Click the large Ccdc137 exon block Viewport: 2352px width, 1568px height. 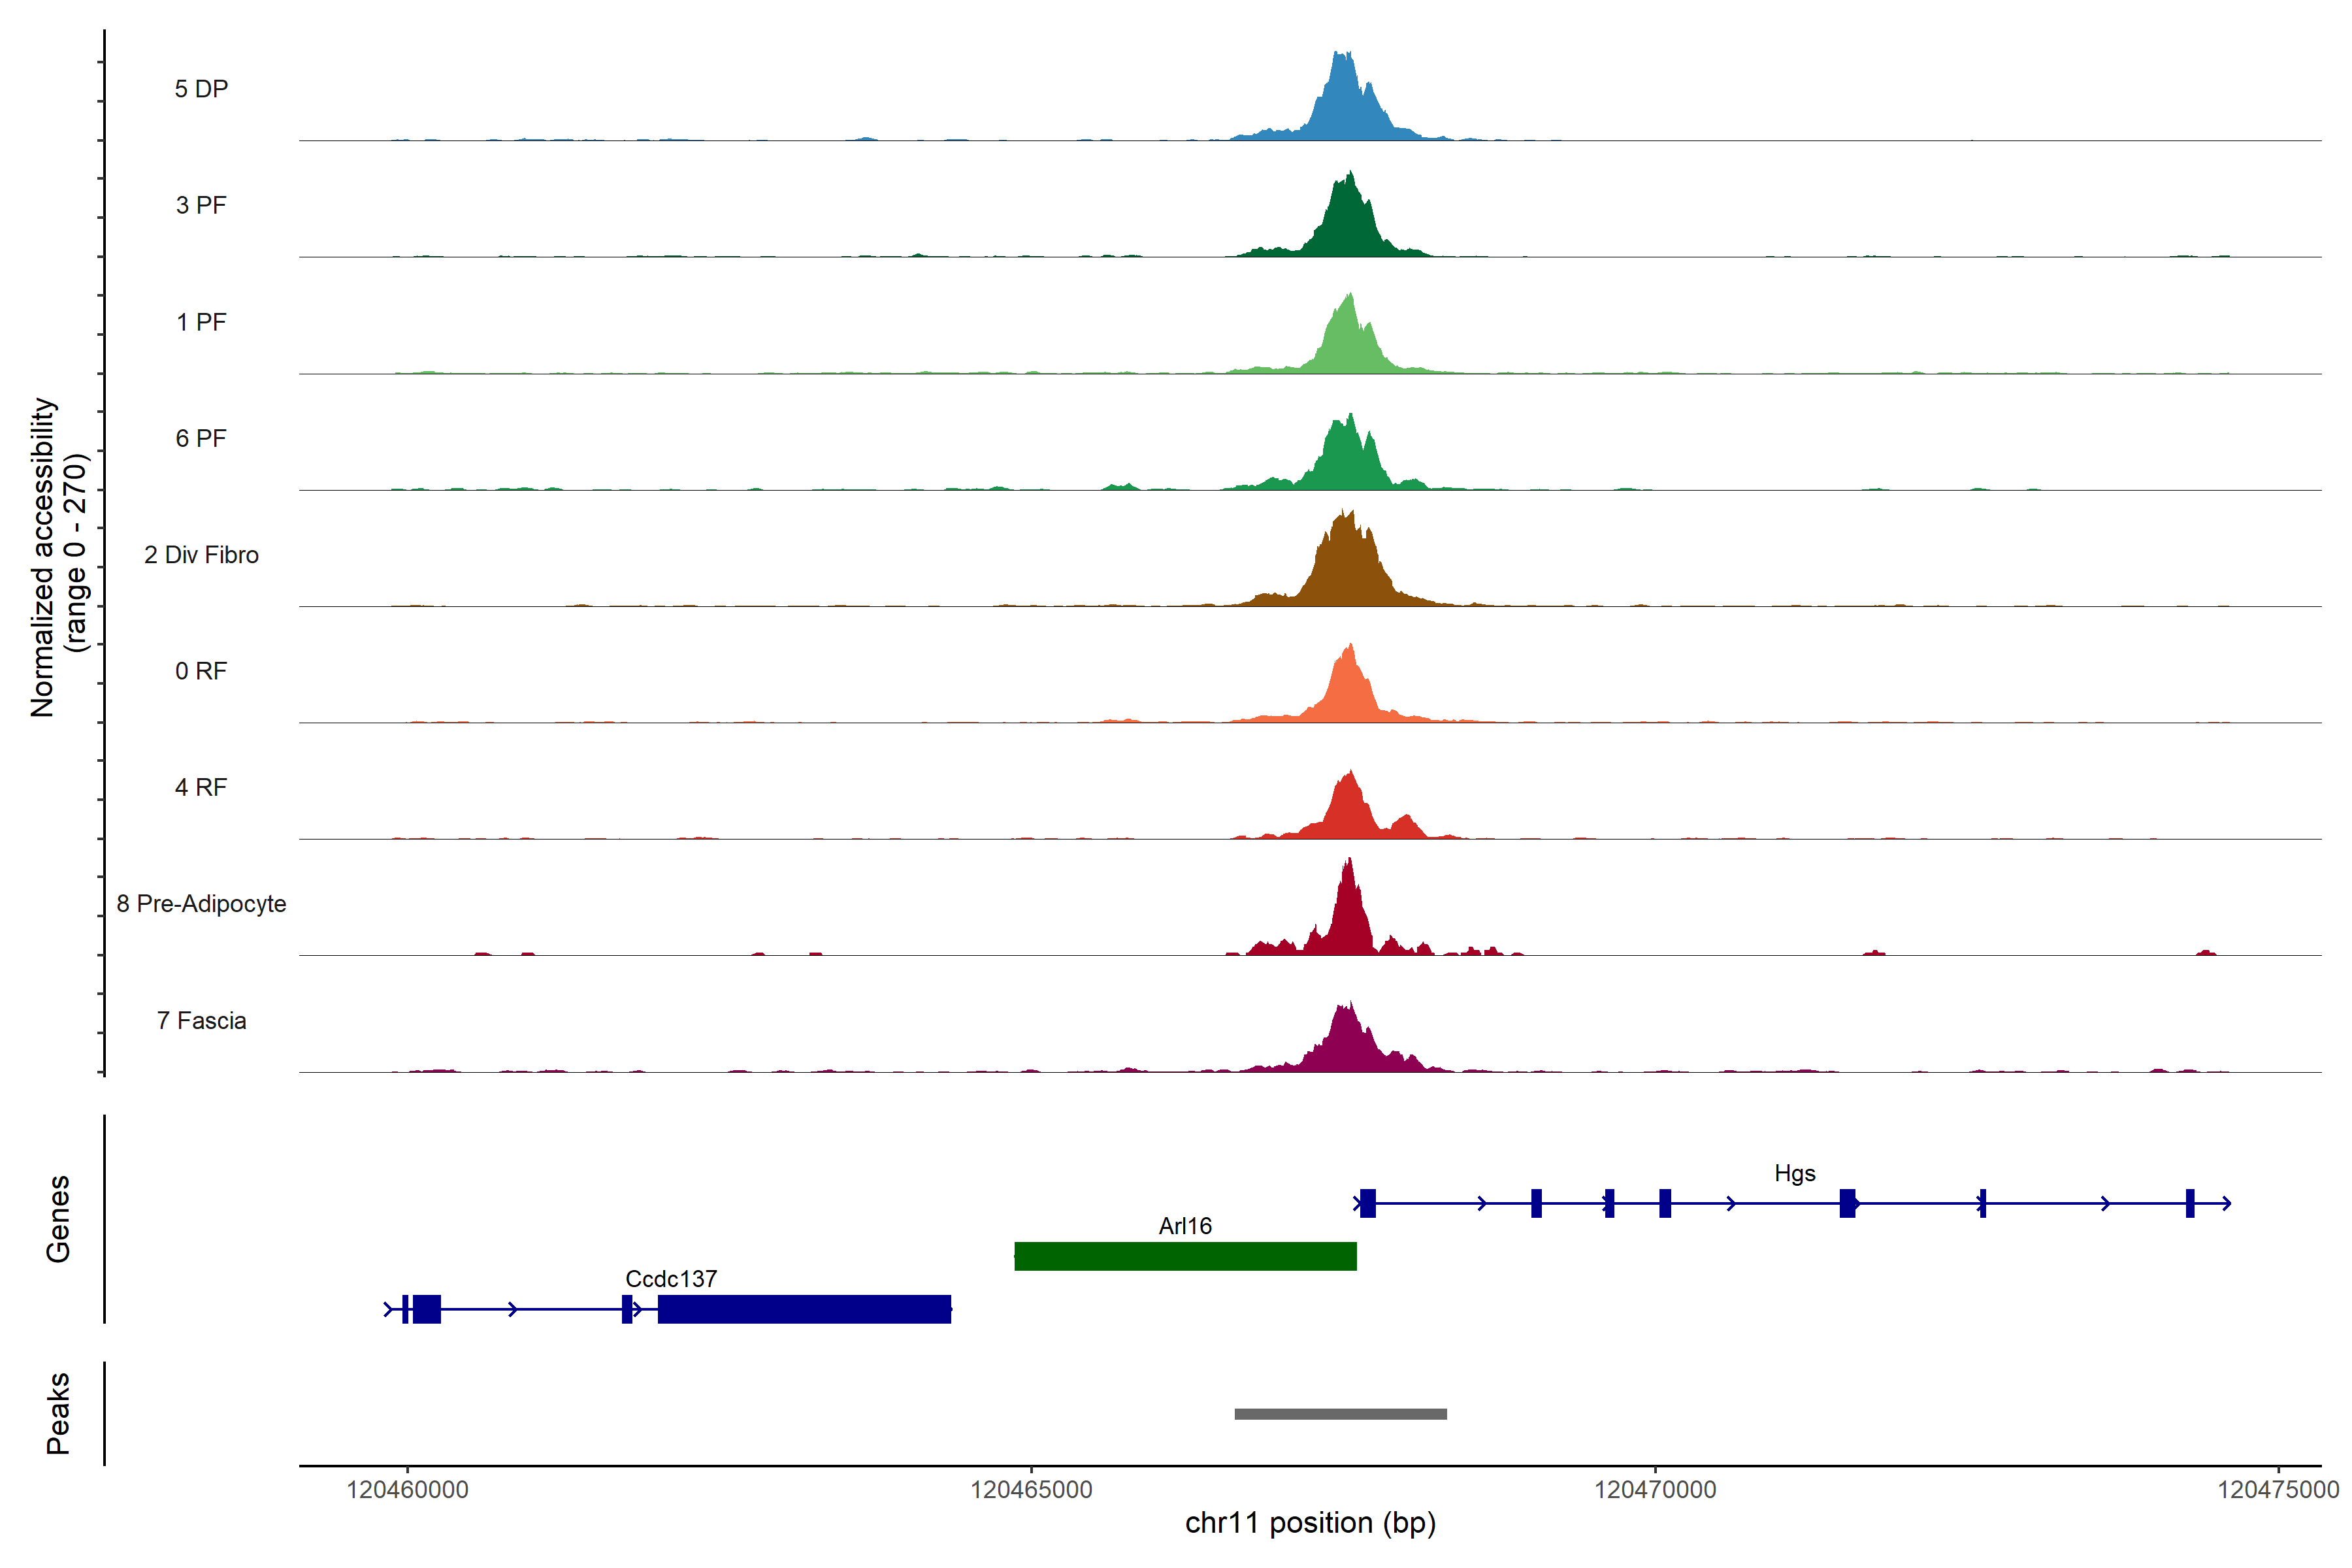804,1309
